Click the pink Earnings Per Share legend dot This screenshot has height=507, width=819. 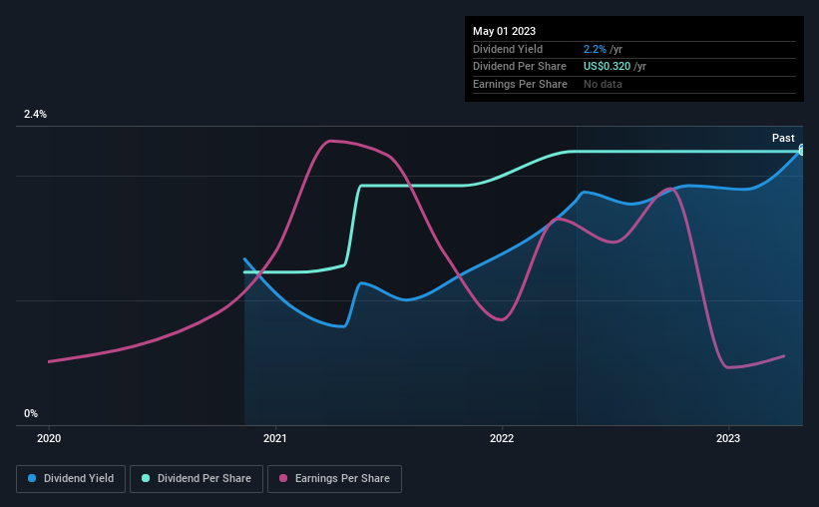(x=283, y=478)
